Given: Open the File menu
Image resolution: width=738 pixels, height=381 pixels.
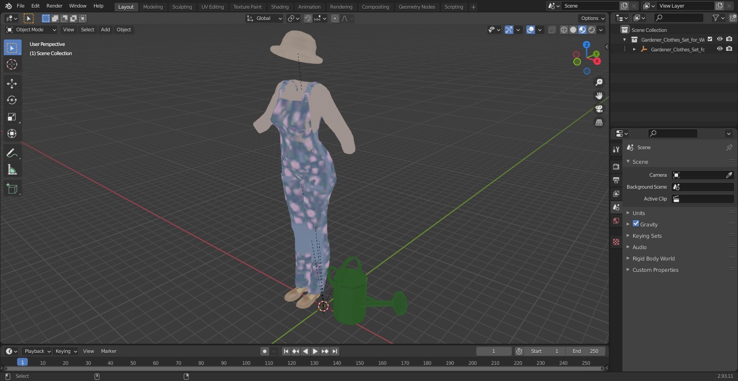Looking at the screenshot, I should point(21,6).
